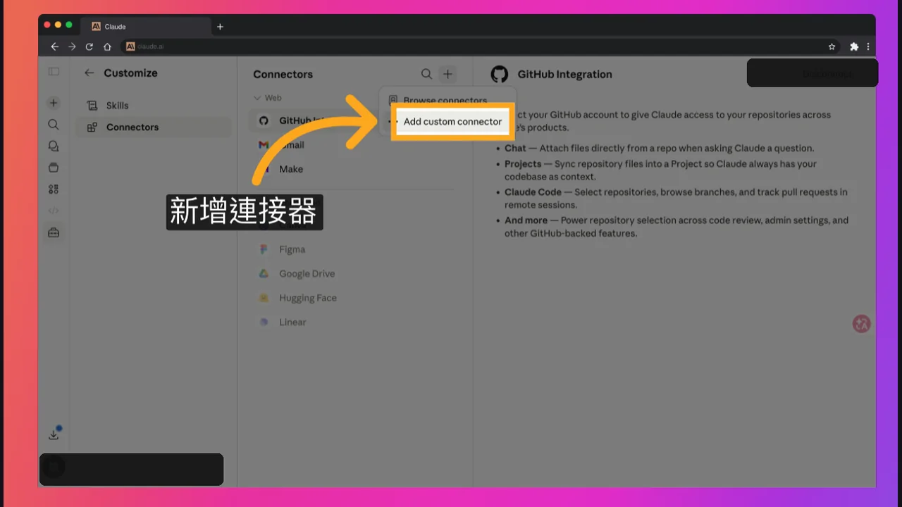The image size is (902, 507).
Task: Choose Add custom connector menu item
Action: (452, 121)
